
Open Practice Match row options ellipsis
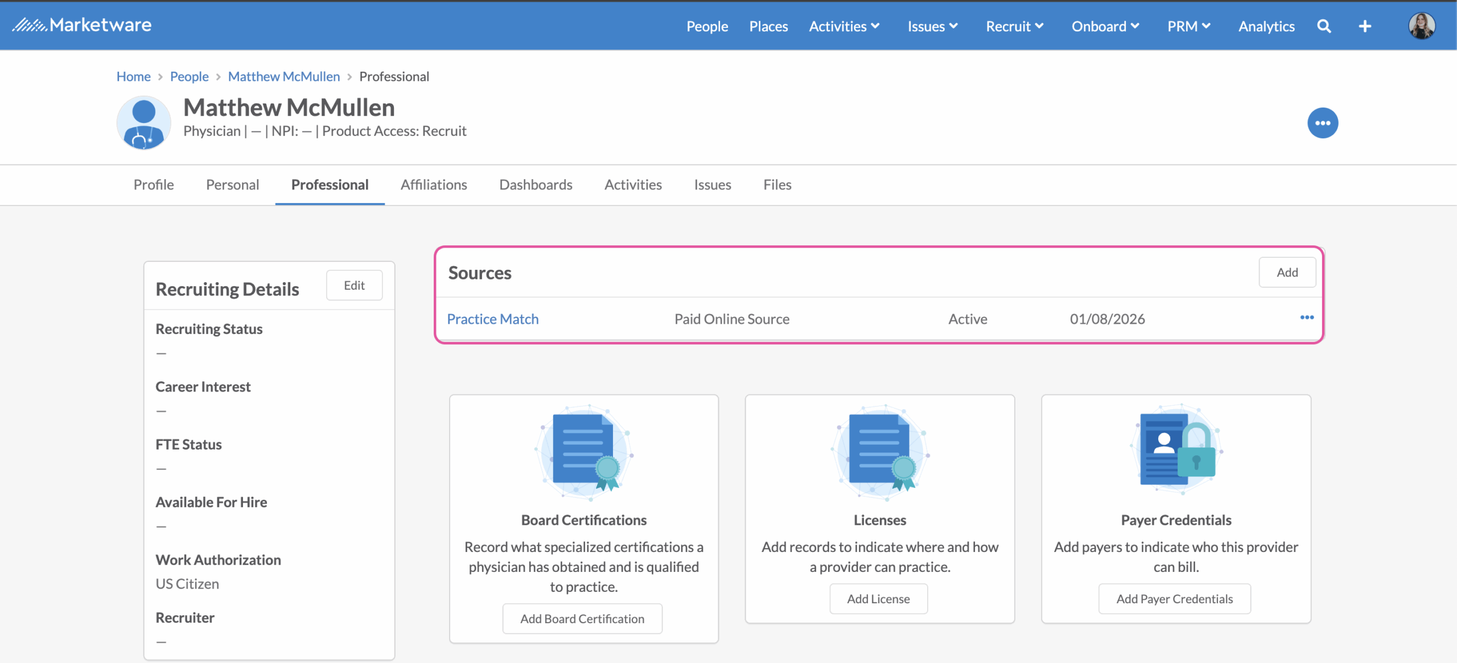[x=1307, y=318]
